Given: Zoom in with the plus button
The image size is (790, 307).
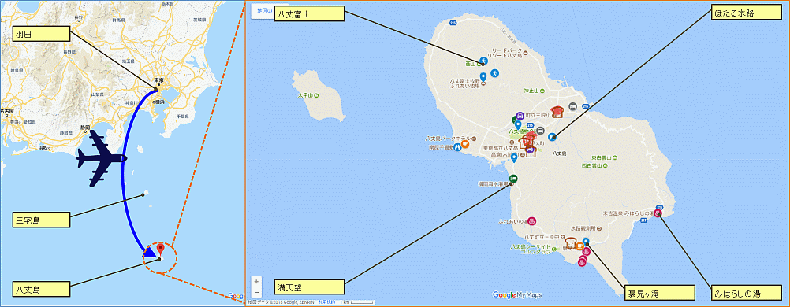Looking at the screenshot, I should point(256,281).
